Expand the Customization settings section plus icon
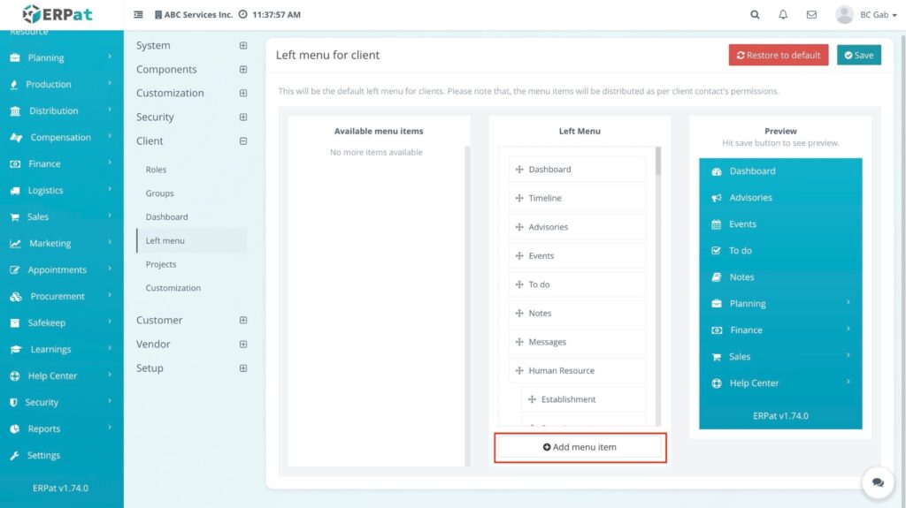 [x=243, y=93]
